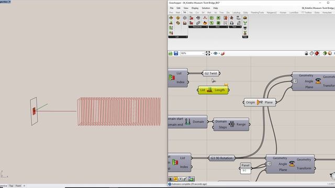Select the shaded preview red icon
This screenshot has height=188, width=335.
tap(317, 53)
